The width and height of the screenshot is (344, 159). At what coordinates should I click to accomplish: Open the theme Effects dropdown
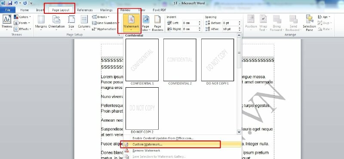pos(23,29)
